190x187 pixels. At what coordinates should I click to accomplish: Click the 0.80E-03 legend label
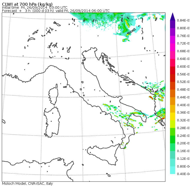[183, 28]
